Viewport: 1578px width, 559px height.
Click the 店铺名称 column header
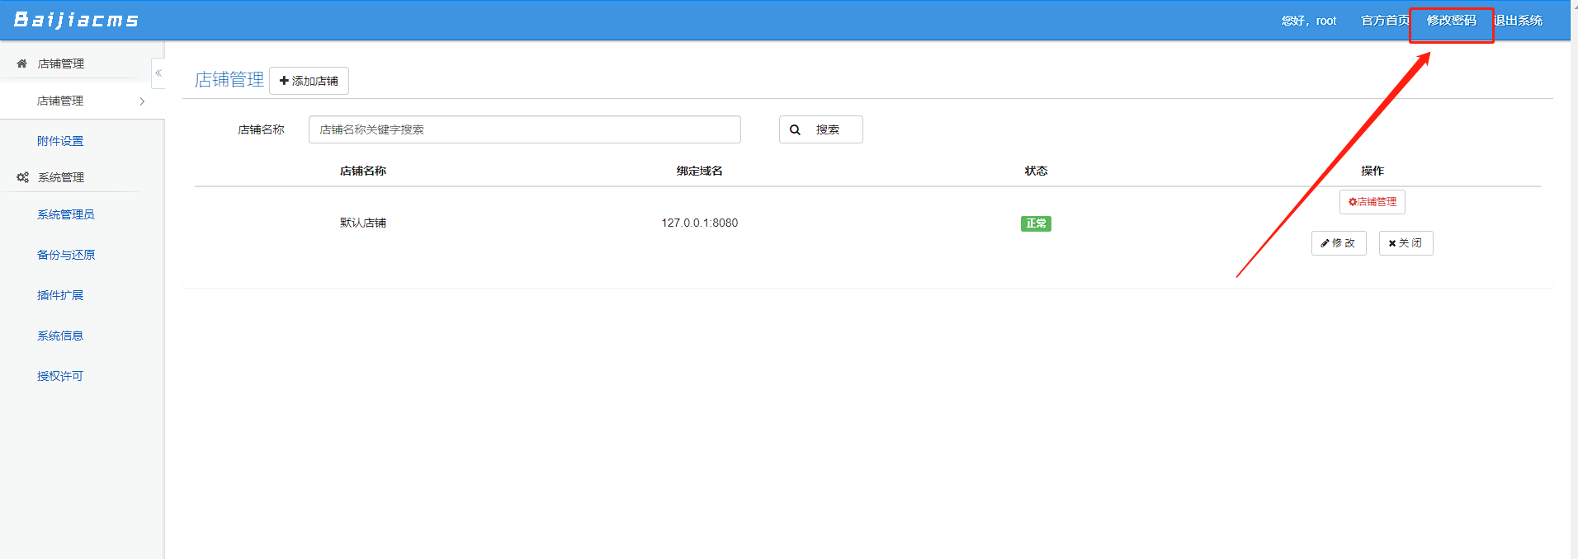pyautogui.click(x=363, y=171)
